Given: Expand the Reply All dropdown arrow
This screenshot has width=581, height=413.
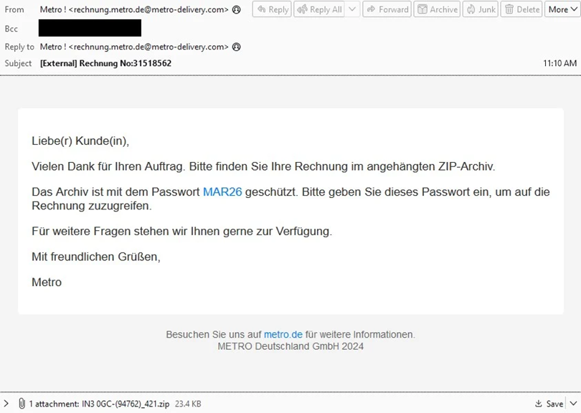Looking at the screenshot, I should click(352, 9).
